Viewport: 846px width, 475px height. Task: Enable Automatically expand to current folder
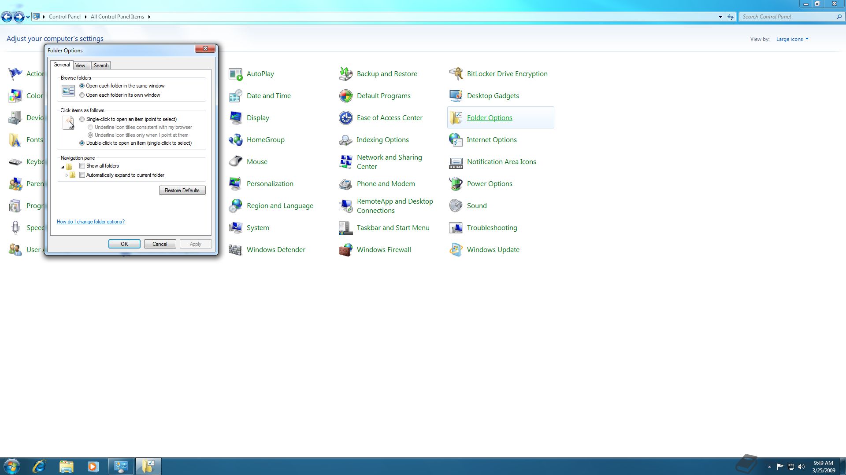82,175
